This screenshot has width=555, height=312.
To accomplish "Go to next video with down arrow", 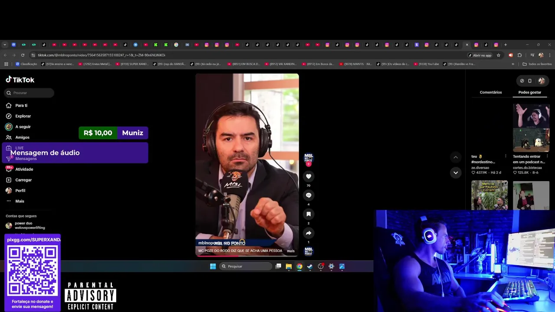I will coord(455,172).
